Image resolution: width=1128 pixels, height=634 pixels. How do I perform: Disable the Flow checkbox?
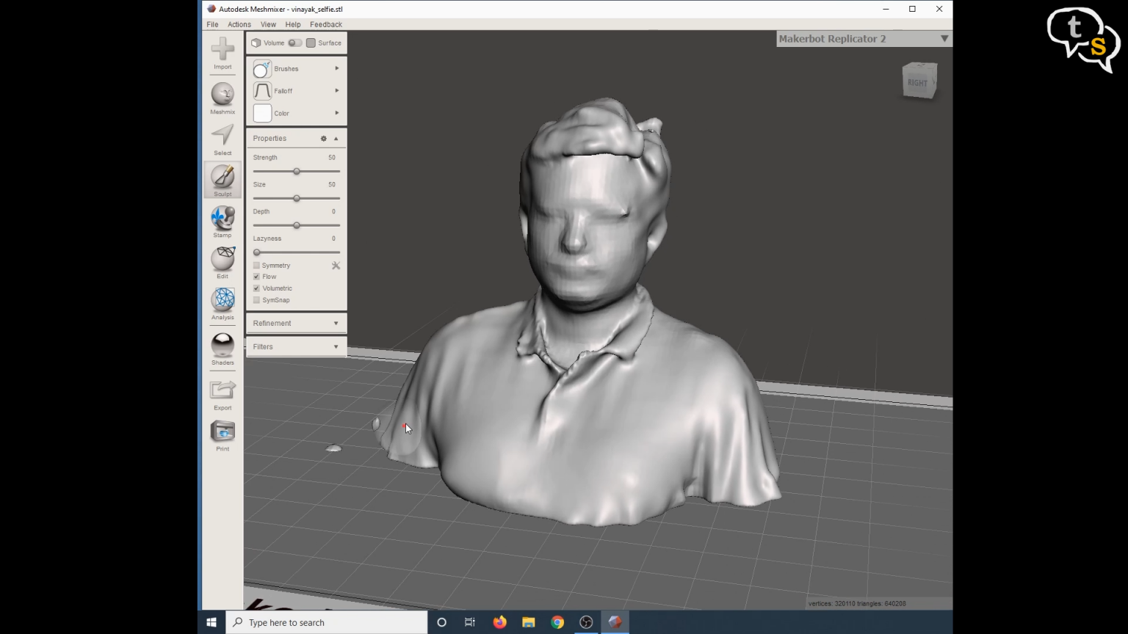coord(256,277)
